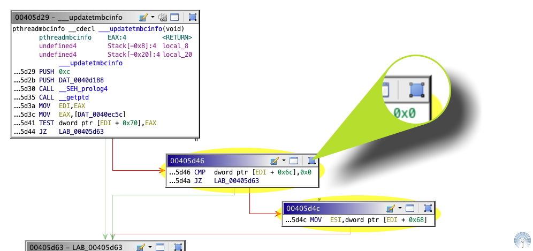The image size is (533, 251).
Task: Click the paintbrush icon in LAB_00405d63 block header
Action: tap(141, 247)
